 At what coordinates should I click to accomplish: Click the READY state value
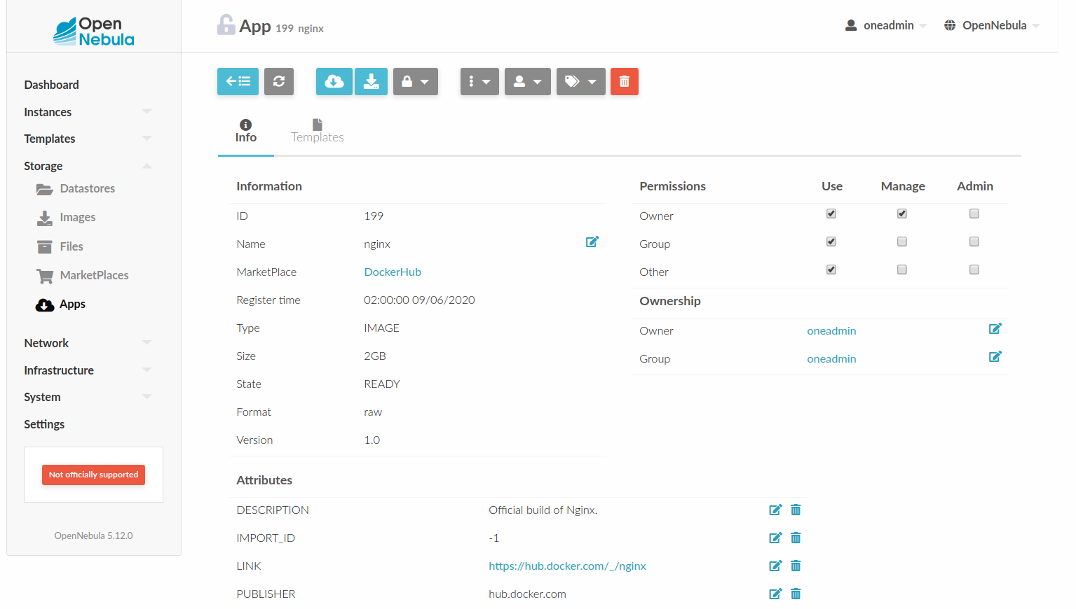(382, 384)
